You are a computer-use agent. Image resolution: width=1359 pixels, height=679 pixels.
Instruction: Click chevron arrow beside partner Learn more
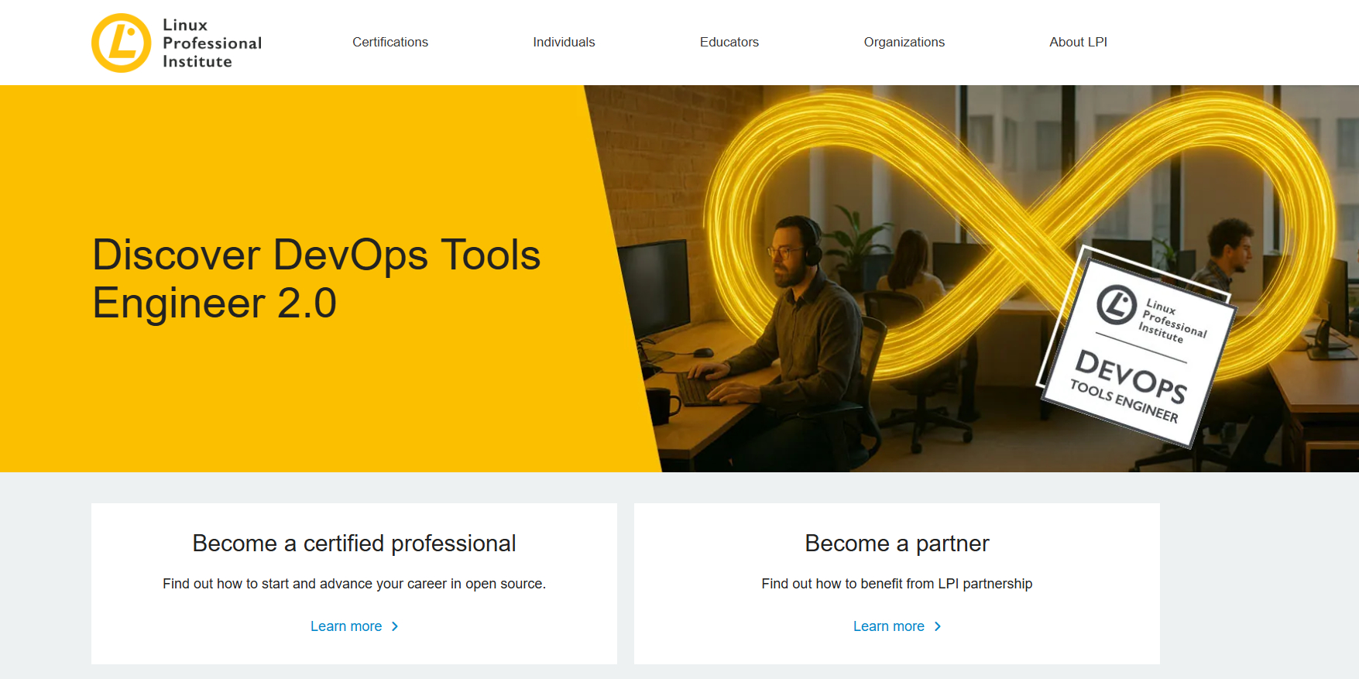click(938, 626)
